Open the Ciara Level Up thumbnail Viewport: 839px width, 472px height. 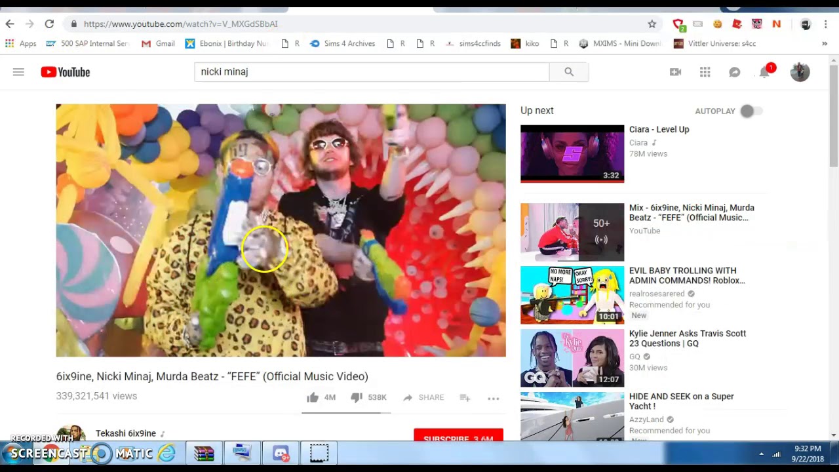(572, 153)
